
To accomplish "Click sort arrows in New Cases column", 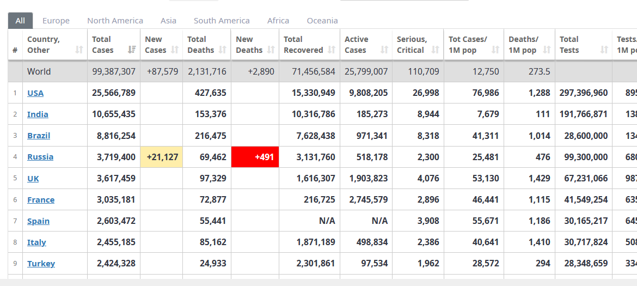I will pos(175,50).
